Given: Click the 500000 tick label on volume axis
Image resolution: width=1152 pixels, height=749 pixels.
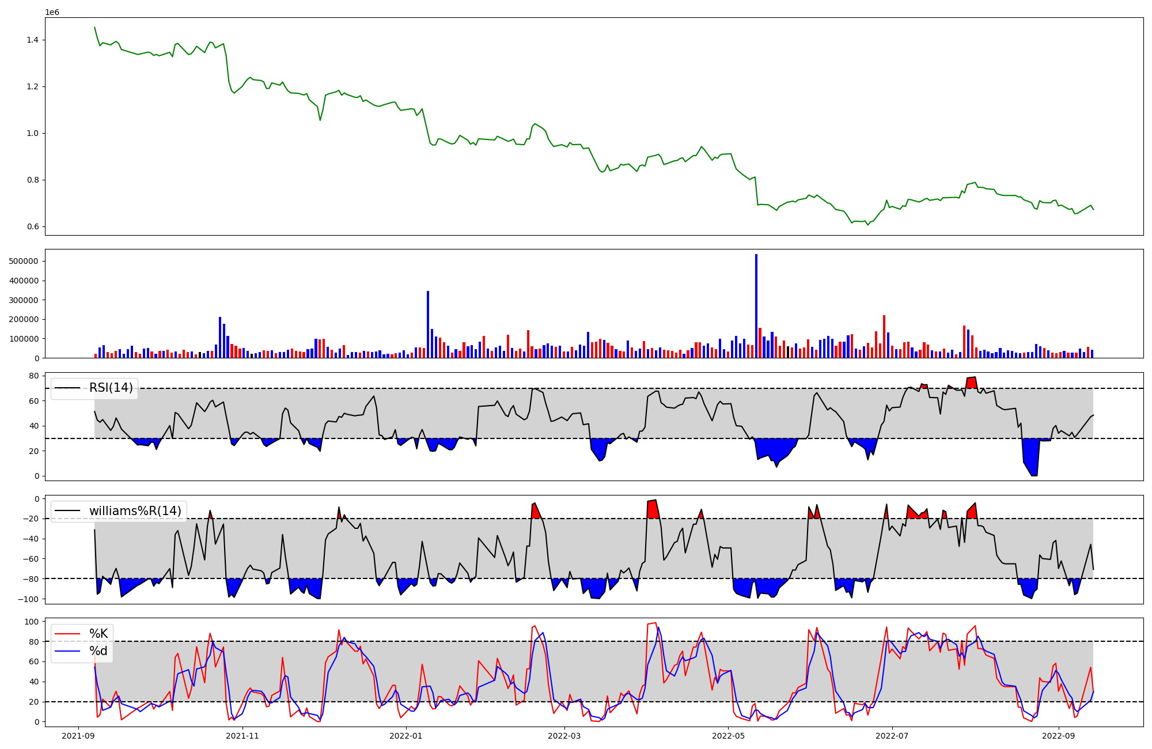Looking at the screenshot, I should tap(24, 261).
